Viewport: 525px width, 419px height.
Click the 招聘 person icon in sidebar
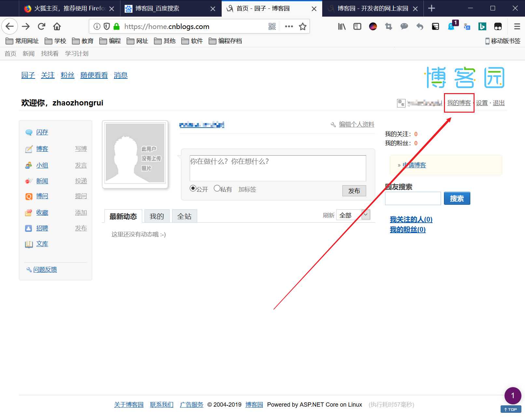tap(29, 228)
